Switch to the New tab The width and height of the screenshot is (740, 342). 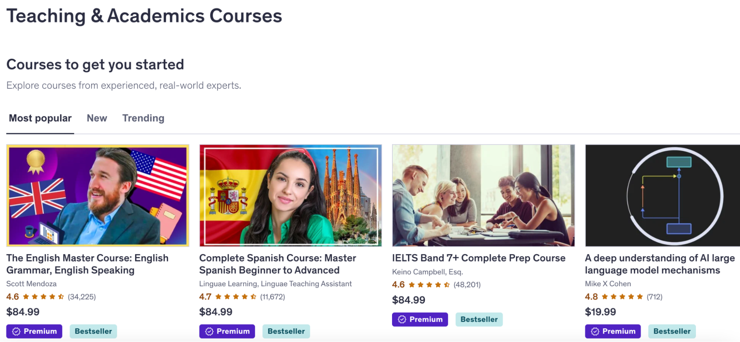[x=97, y=118]
